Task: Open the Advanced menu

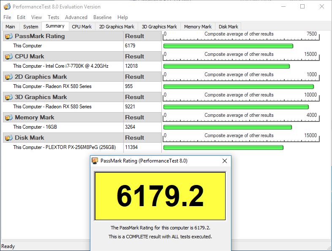Action: (x=76, y=17)
